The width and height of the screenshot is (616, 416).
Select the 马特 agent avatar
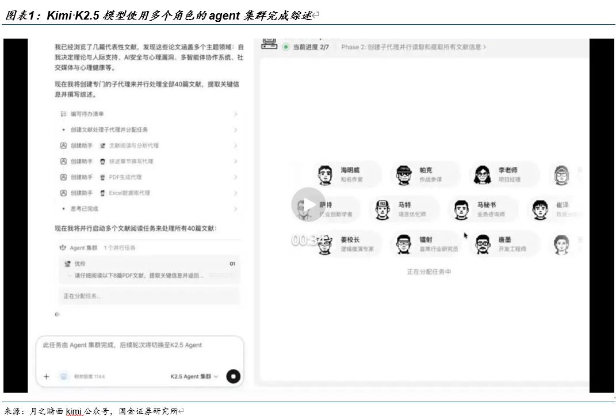[382, 209]
